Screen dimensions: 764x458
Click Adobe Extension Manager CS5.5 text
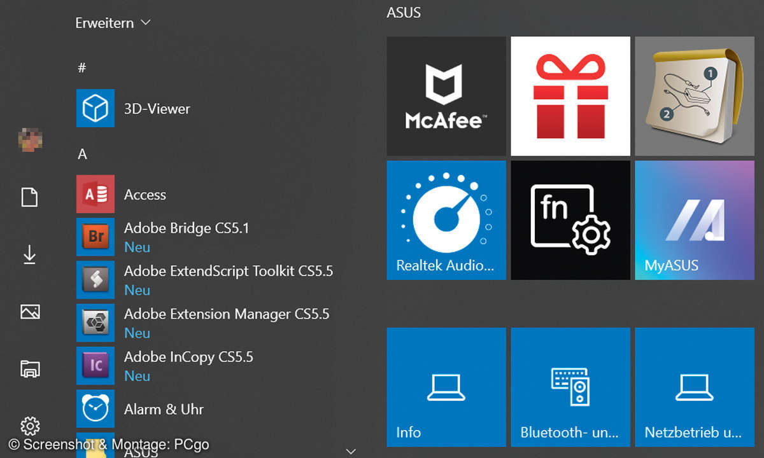(x=227, y=314)
